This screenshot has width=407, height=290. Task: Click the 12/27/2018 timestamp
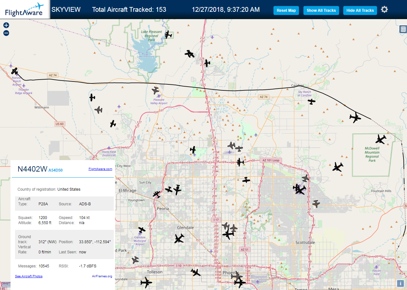coord(226,10)
